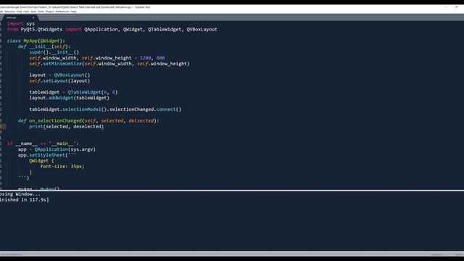Click 'Finished in 117.9s' output text
This screenshot has width=464, height=261.
(24, 200)
